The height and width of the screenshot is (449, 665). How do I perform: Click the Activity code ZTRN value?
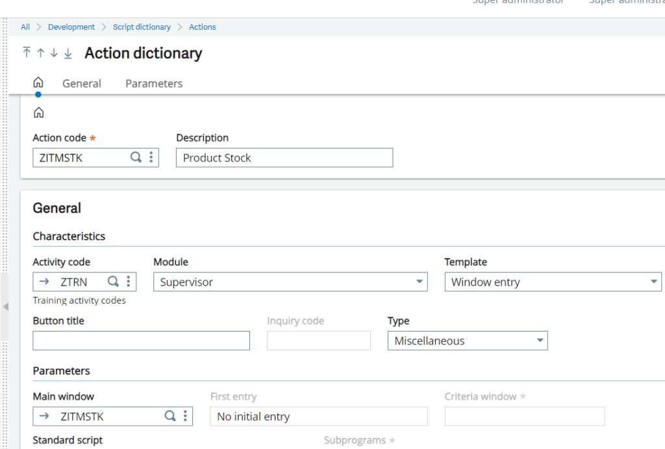click(74, 282)
